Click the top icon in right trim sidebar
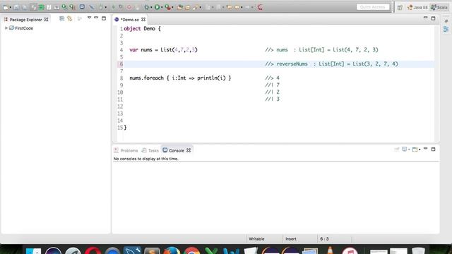Image resolution: width=452 pixels, height=254 pixels. coord(446,21)
